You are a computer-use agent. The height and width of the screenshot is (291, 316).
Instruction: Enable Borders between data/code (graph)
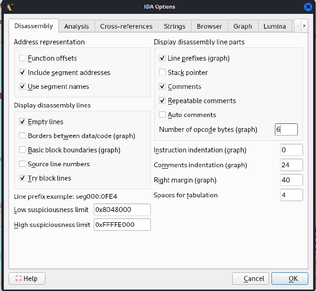(23, 136)
